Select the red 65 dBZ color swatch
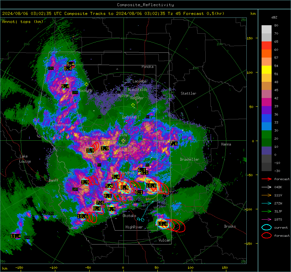The height and width of the screenshot is (272, 291). [x=266, y=45]
